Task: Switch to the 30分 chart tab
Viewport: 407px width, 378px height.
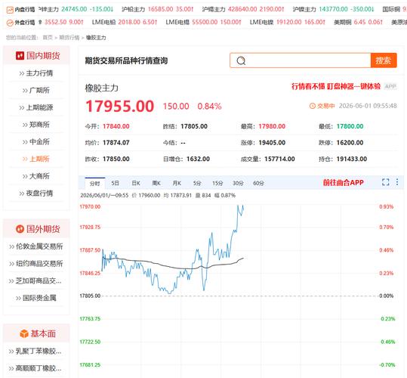Action: click(x=238, y=183)
